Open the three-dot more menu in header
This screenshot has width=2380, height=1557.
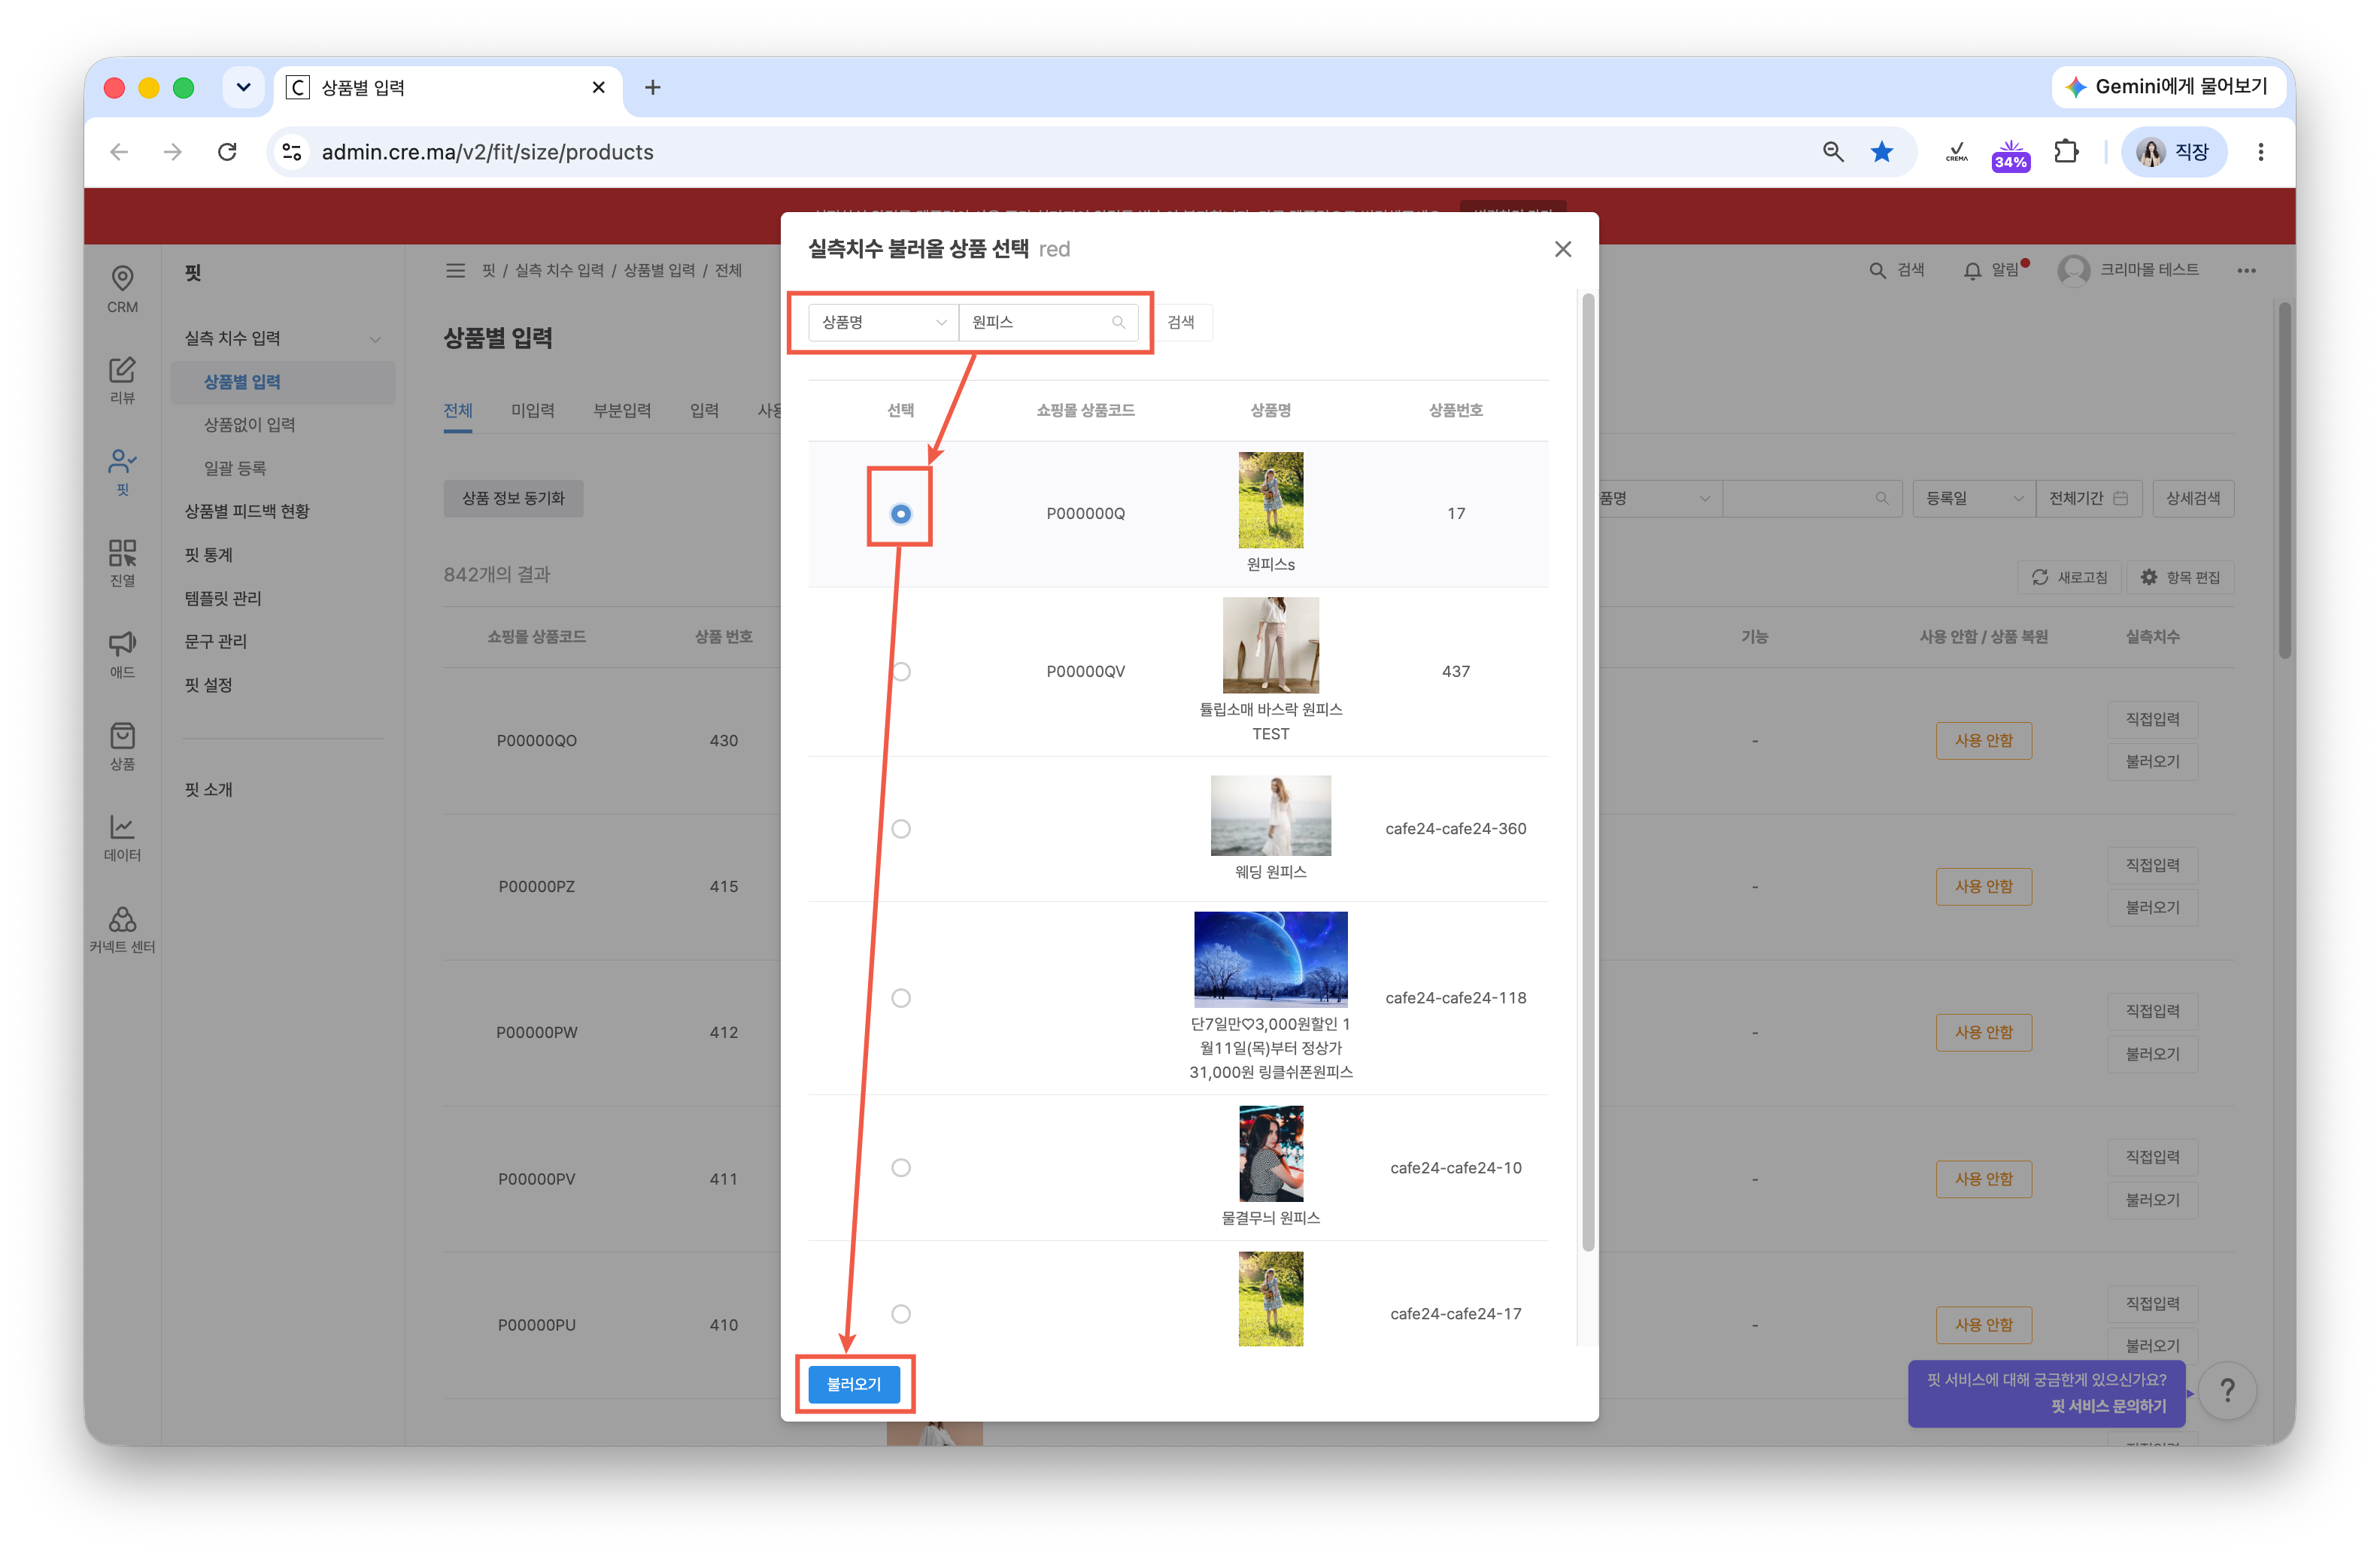coord(2246,270)
